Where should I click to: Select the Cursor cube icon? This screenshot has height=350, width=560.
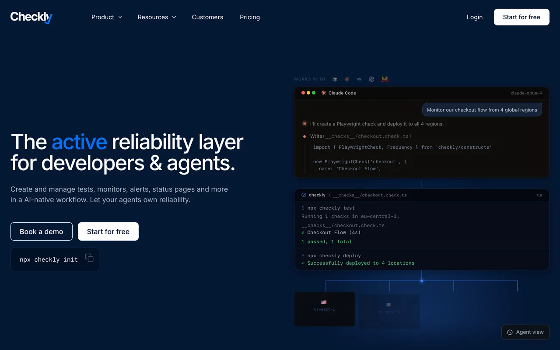[x=335, y=79]
